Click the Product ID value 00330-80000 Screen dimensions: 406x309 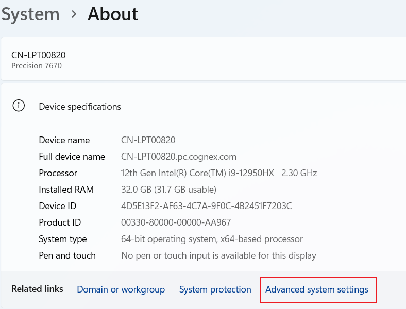click(x=176, y=222)
